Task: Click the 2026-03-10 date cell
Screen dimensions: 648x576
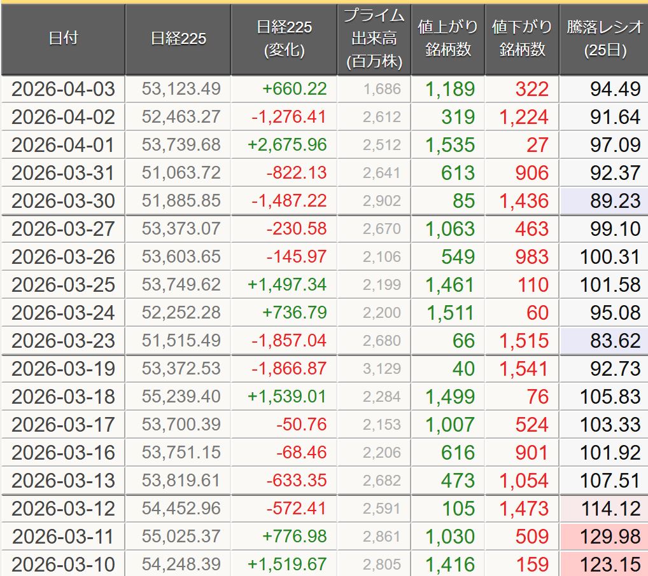Action: click(x=63, y=564)
